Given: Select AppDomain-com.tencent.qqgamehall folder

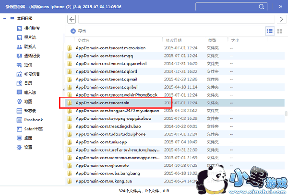Looking at the screenshot, I should 175,64.
